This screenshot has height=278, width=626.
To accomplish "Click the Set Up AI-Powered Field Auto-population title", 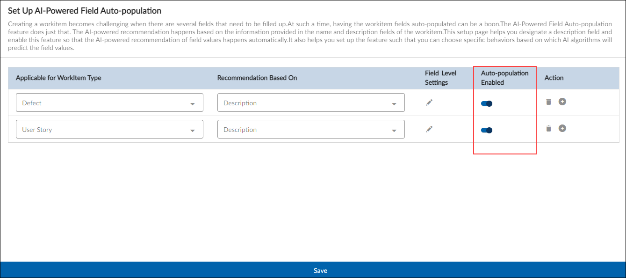I will (85, 10).
